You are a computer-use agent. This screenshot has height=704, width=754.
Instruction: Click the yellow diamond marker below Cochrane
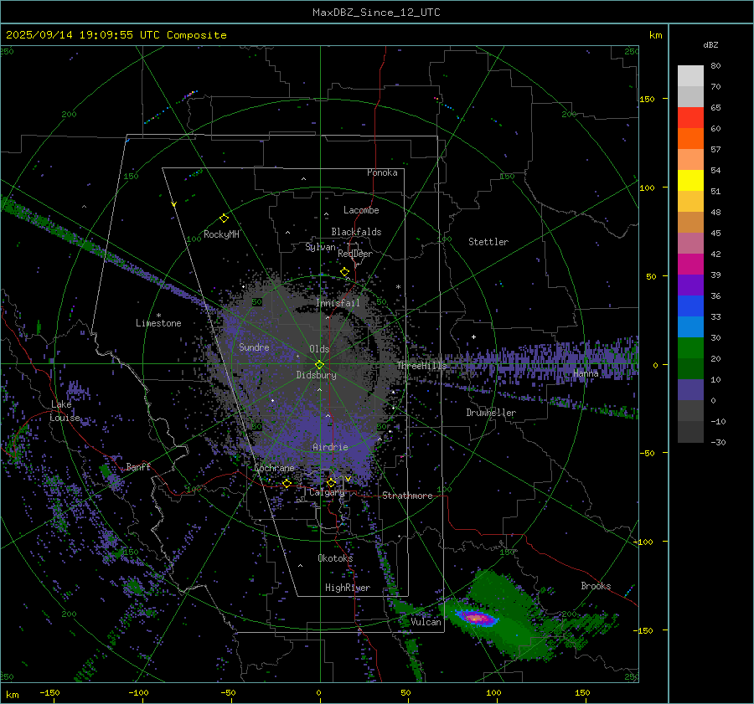click(287, 483)
